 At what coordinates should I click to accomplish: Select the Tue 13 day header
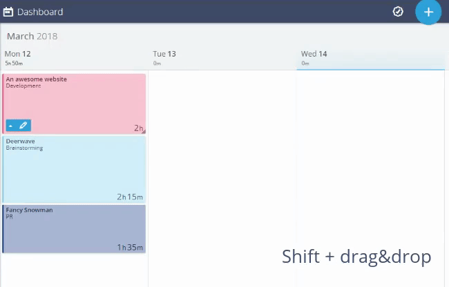coord(164,54)
